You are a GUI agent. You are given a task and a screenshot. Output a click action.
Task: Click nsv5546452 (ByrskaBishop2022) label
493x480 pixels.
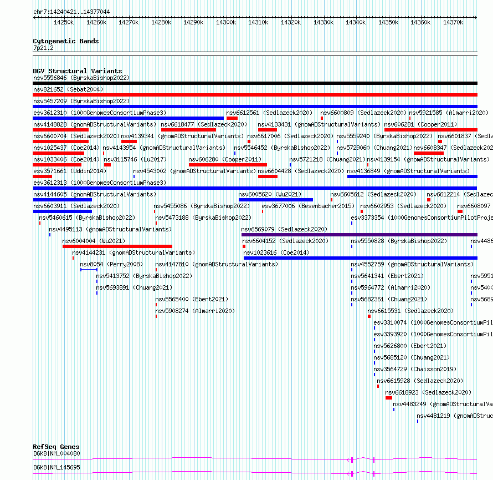[x=282, y=148]
